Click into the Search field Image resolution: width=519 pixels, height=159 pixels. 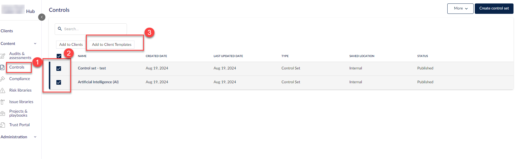pos(91,29)
